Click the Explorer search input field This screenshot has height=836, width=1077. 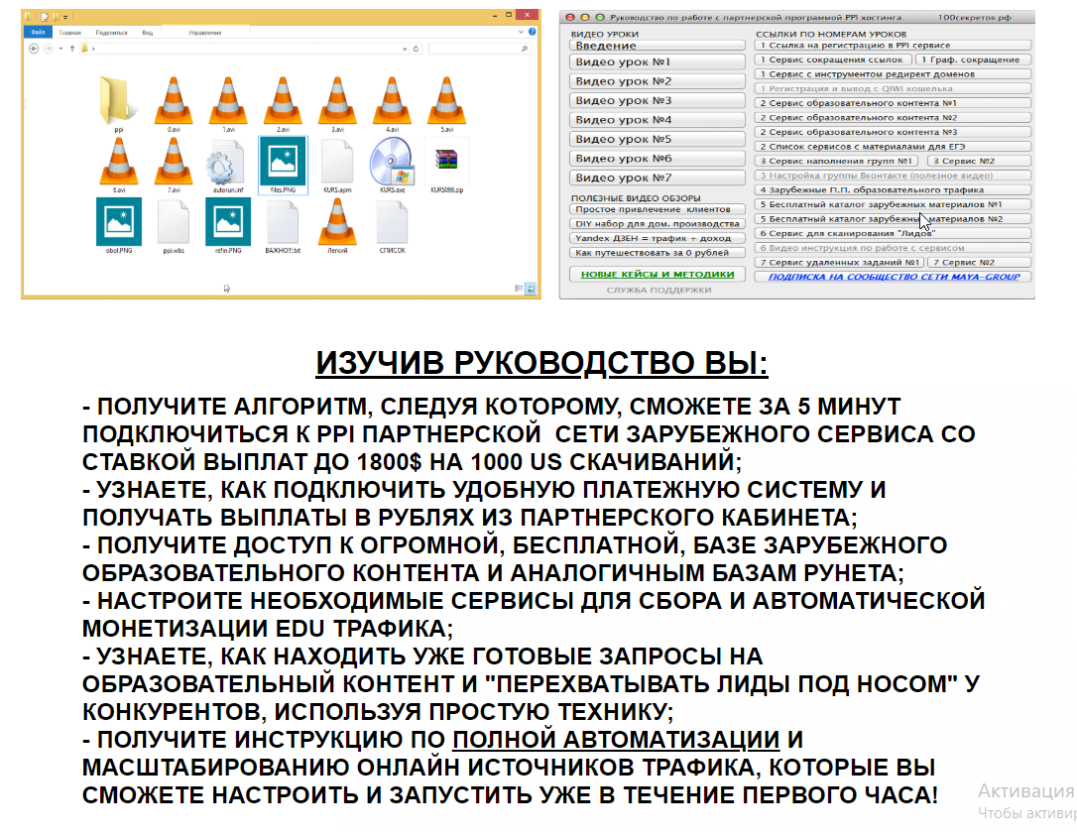pos(476,48)
